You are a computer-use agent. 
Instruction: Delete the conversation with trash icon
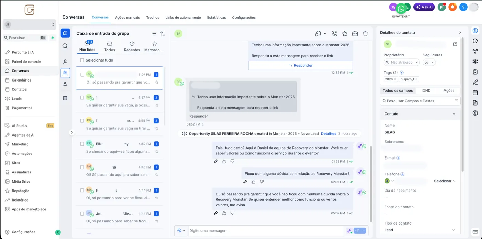coord(365,34)
